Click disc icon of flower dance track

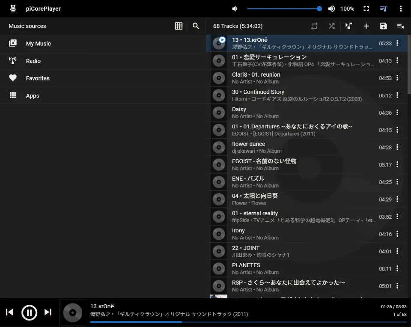point(219,147)
